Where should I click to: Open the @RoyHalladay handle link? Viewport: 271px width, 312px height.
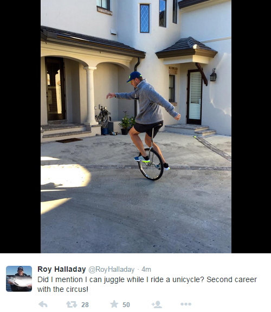[x=111, y=270]
